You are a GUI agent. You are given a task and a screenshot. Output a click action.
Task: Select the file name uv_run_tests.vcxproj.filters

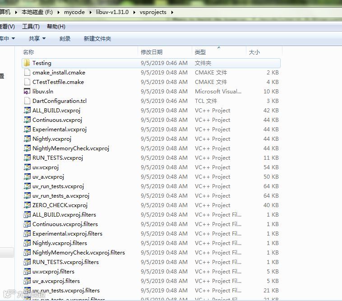(66, 291)
